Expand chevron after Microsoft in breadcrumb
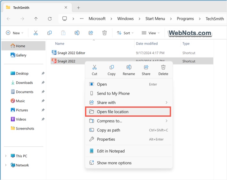 coord(111,19)
